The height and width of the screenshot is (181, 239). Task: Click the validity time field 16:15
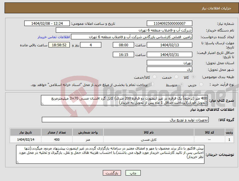pos(123,54)
